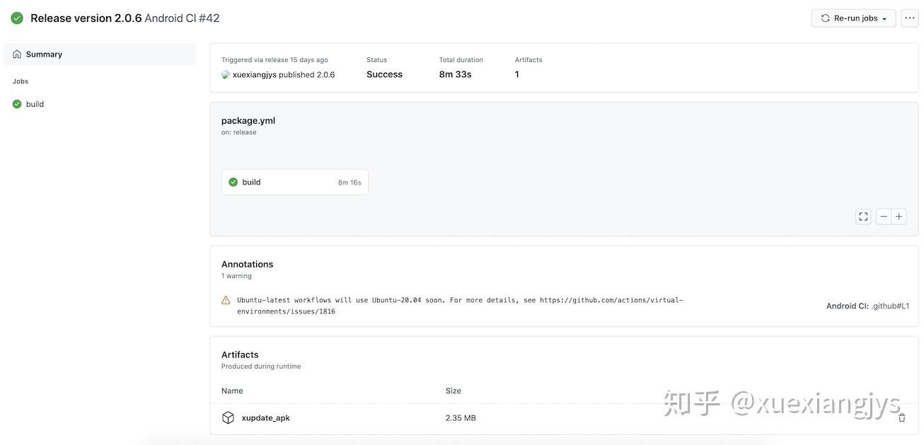924x445 pixels.
Task: Zoom out the workflow graph with minus
Action: coord(884,217)
